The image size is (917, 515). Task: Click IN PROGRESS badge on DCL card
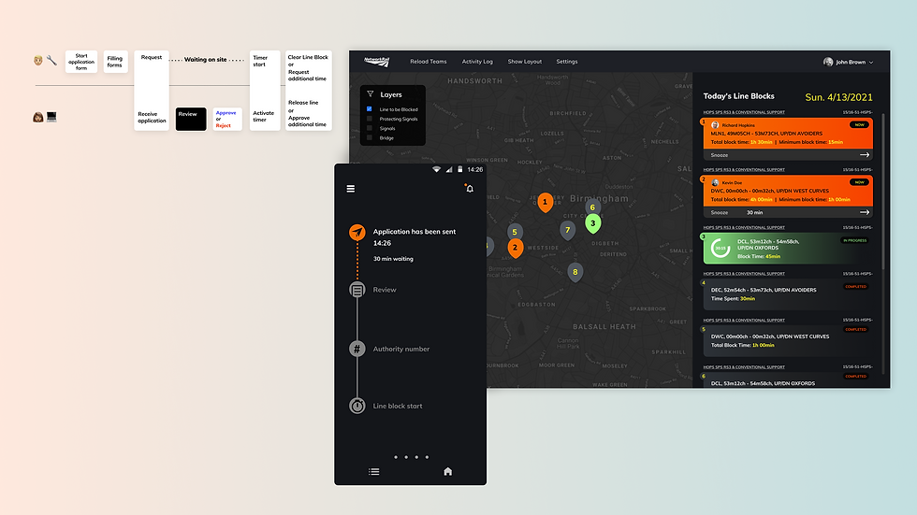point(854,240)
